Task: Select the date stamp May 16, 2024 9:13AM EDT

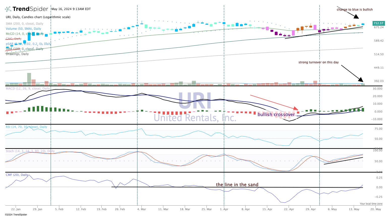Action: pos(71,9)
